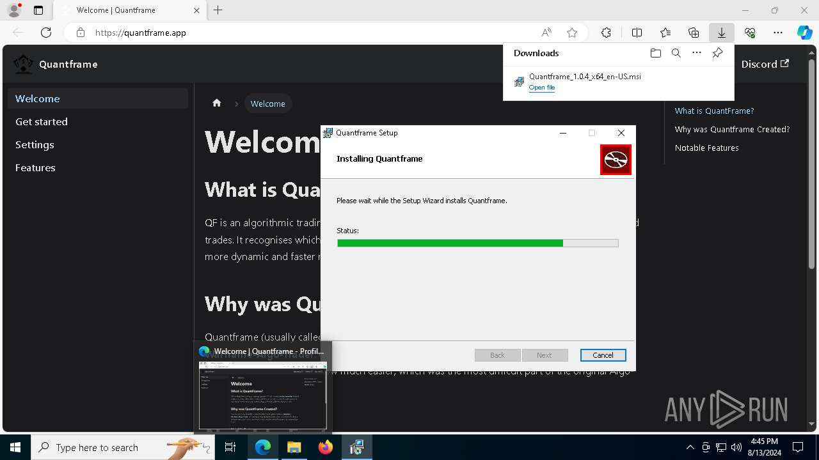Screen dimensions: 819x460
Task: Launch Firefox from taskbar
Action: click(326, 447)
